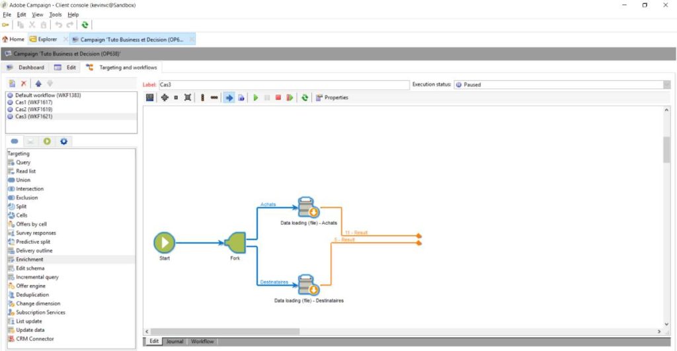Click the main toolbar green refresh icon
Viewport: 677px width, 351px height.
(85, 25)
